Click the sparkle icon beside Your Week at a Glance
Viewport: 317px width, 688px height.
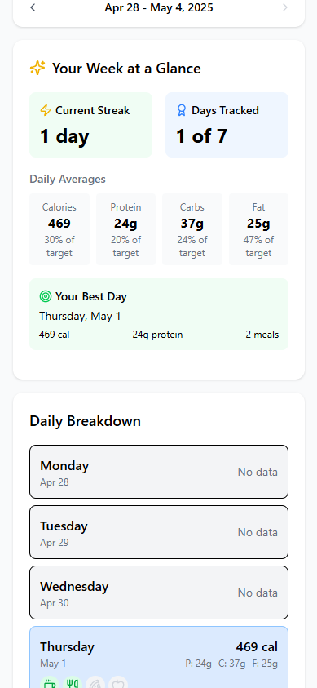[x=37, y=68]
